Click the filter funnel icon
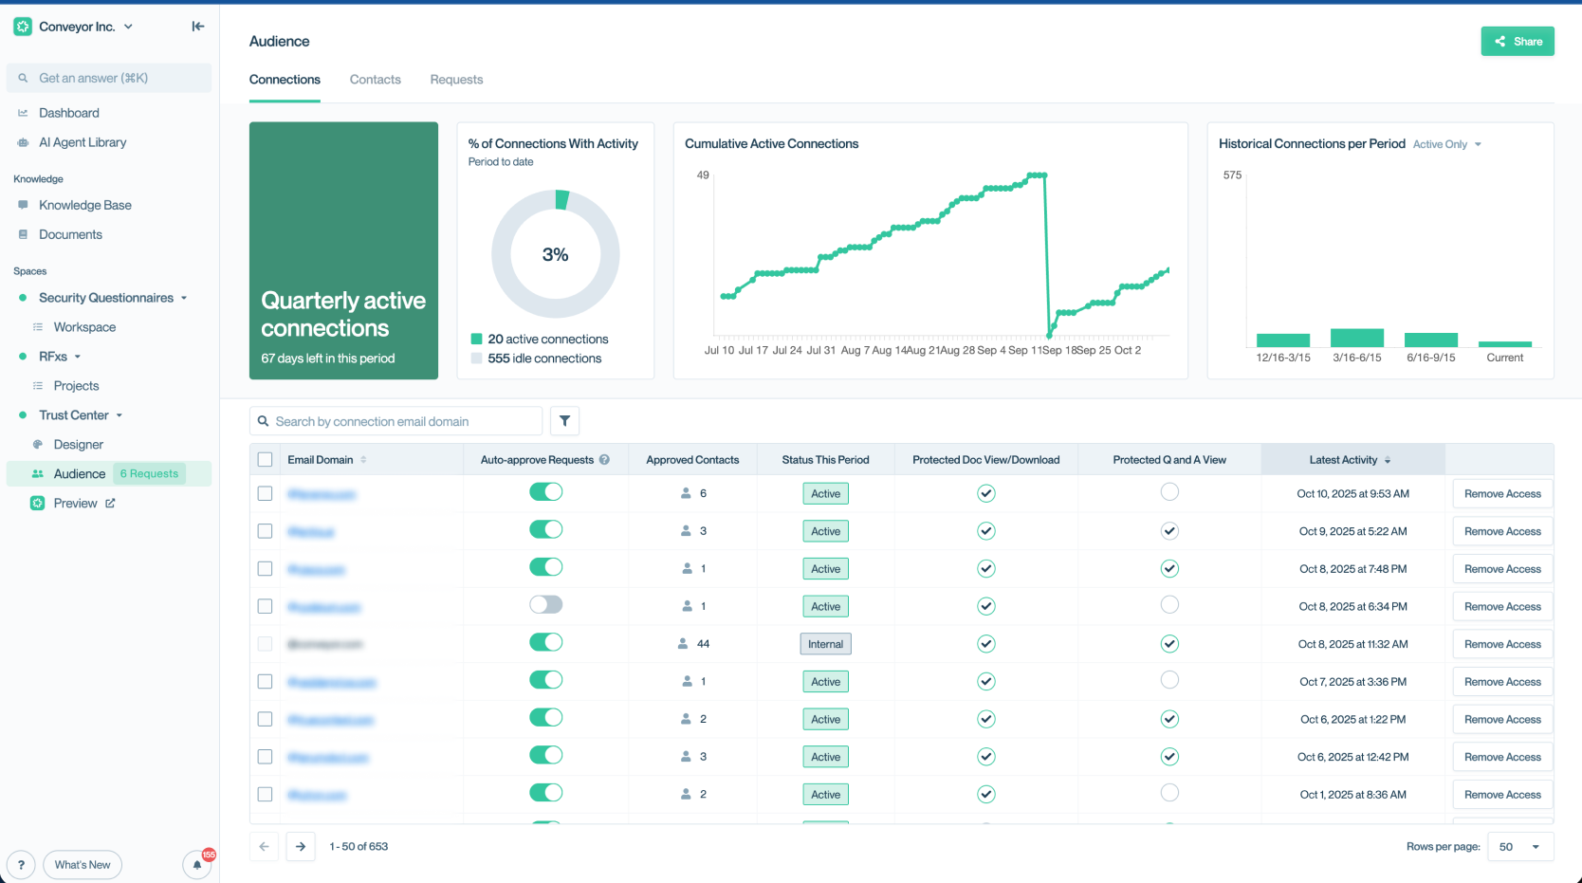Viewport: 1582px width, 883px height. [x=564, y=421]
